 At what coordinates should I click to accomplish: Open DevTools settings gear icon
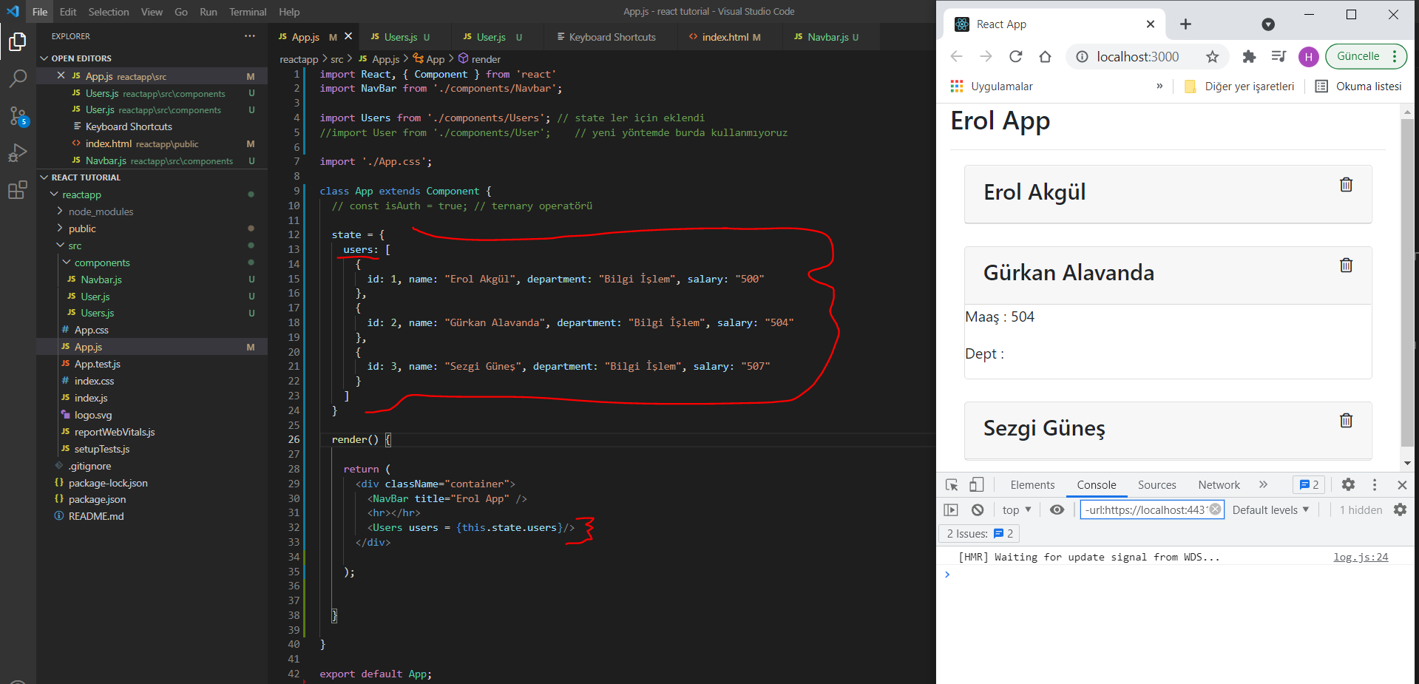pos(1348,485)
